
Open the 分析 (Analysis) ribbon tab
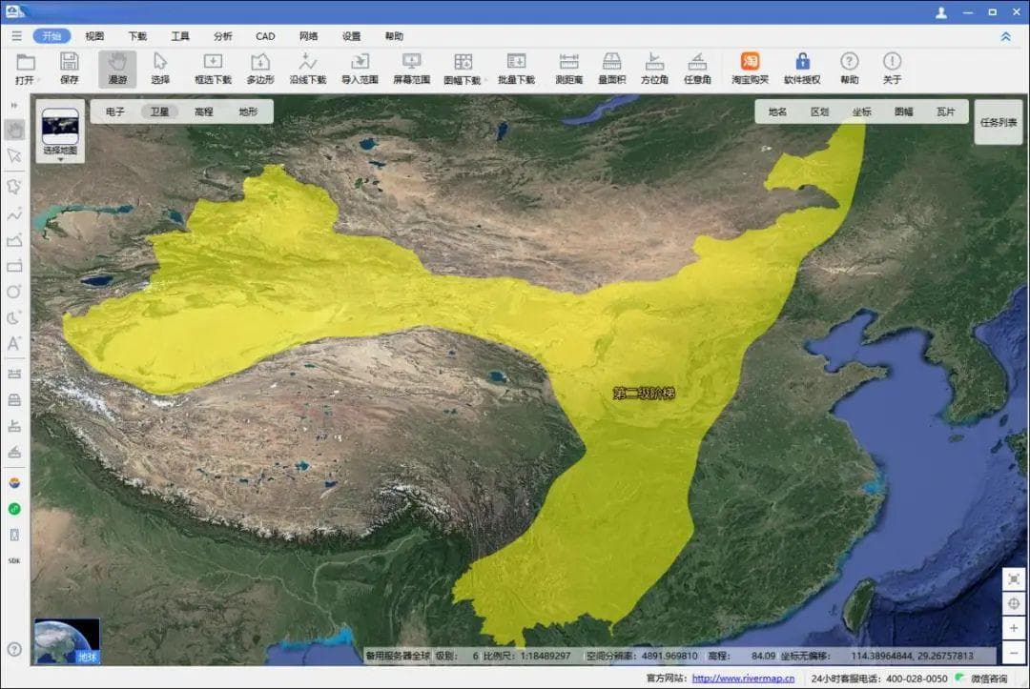[222, 36]
